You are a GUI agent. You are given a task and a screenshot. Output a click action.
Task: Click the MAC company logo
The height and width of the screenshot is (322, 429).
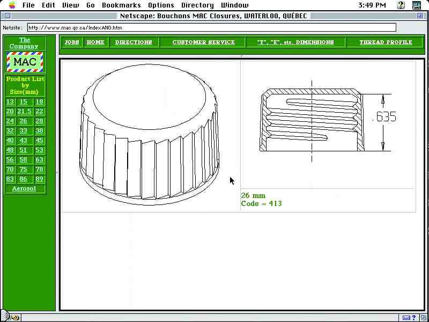pyautogui.click(x=25, y=62)
